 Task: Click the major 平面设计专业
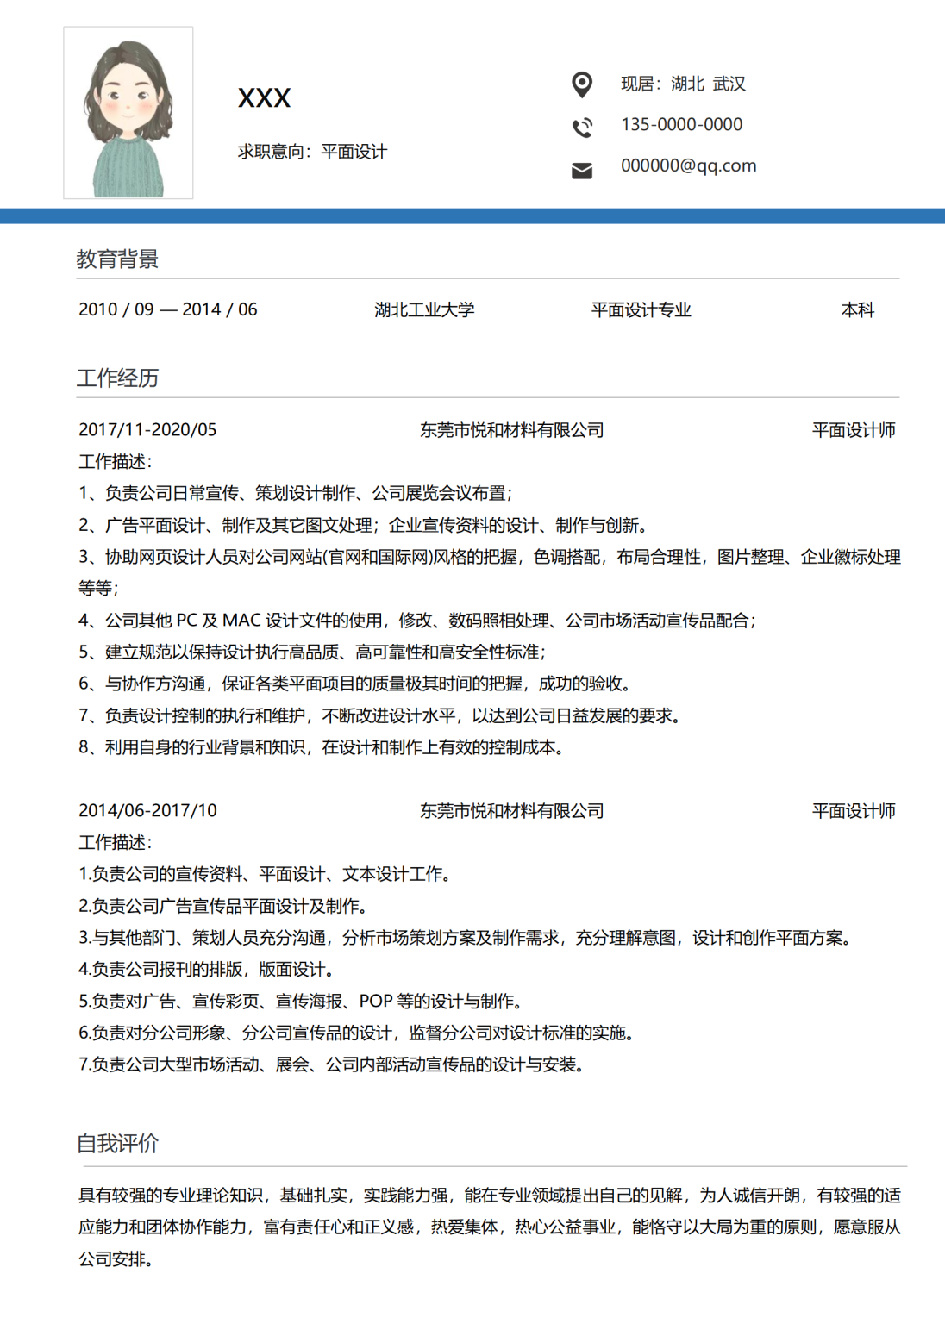(x=641, y=309)
